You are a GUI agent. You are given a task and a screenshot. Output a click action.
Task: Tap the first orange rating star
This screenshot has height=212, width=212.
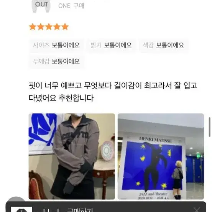point(33,26)
